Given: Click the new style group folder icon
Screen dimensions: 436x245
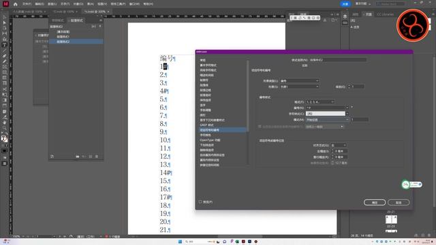Looking at the screenshot, I should click(x=78, y=157).
